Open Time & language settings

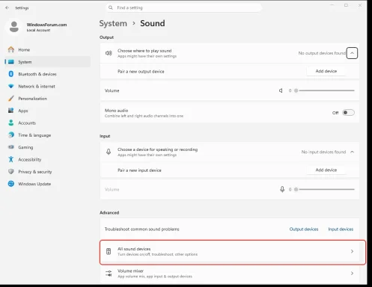[x=47, y=135]
